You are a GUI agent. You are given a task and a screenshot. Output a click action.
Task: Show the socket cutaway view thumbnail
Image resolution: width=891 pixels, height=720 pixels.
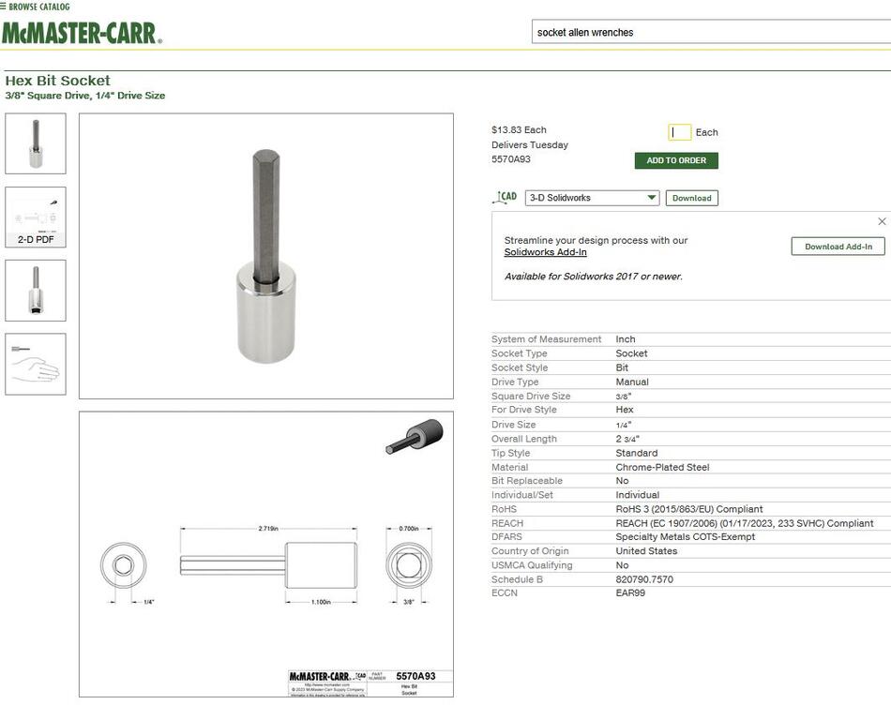tap(36, 291)
